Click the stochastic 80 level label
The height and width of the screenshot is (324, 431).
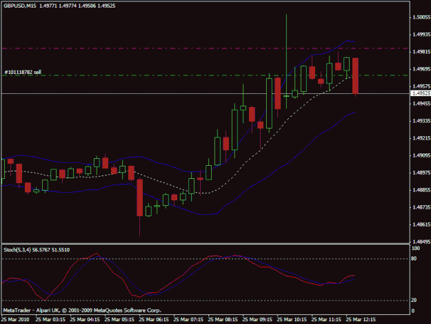(414, 258)
